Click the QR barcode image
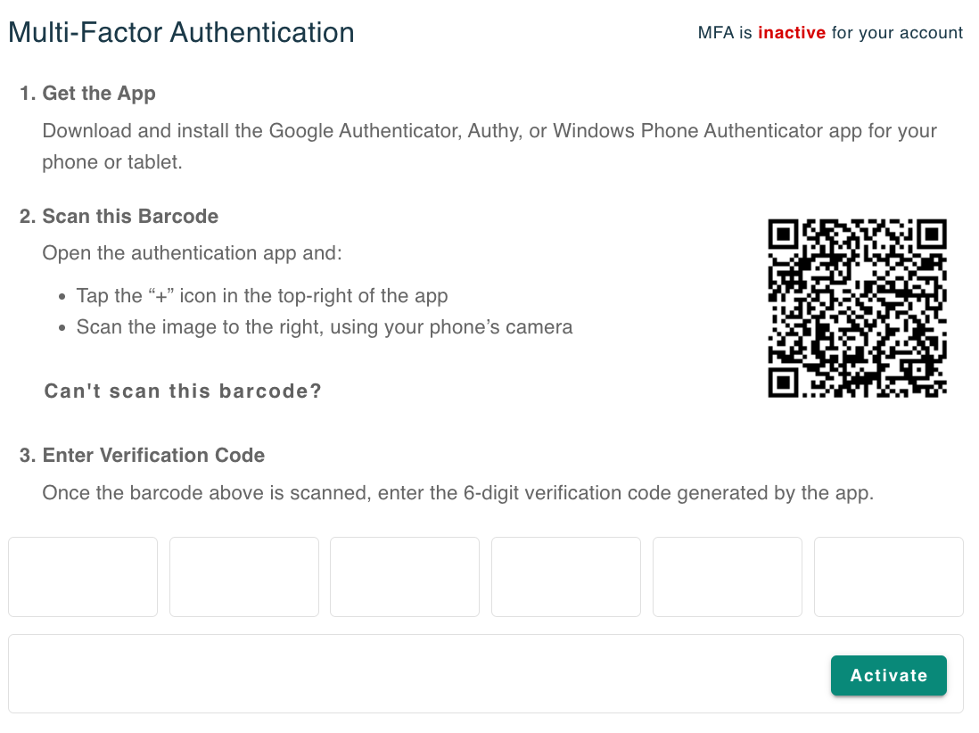 [x=856, y=306]
